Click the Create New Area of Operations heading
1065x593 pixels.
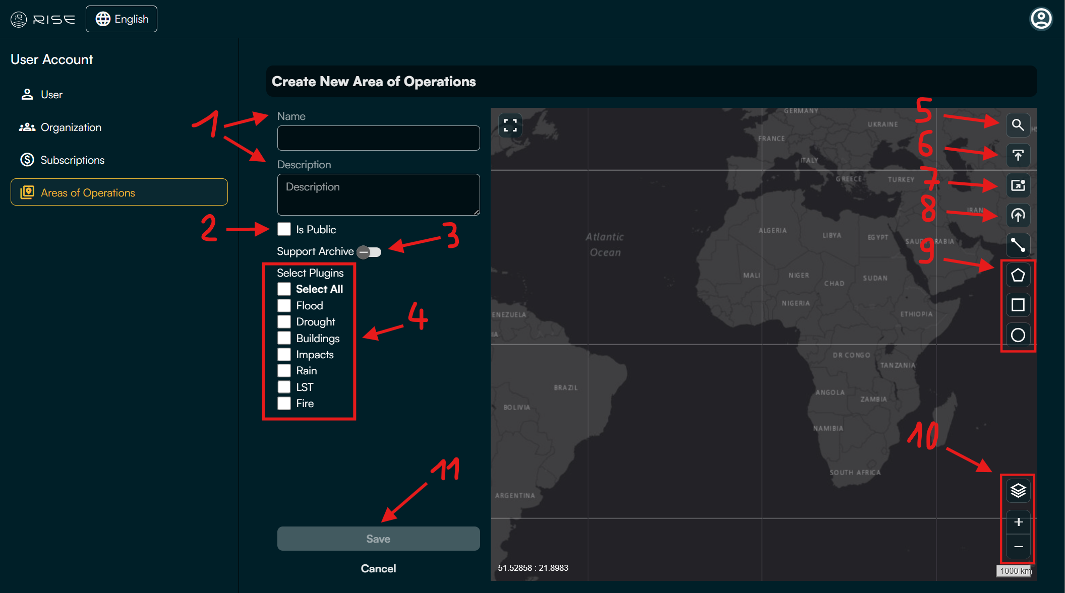(374, 82)
